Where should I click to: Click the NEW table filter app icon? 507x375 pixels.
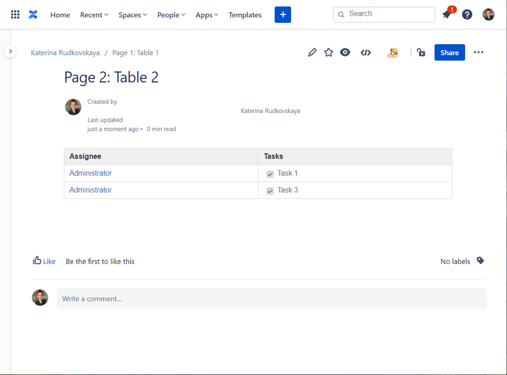pos(392,53)
